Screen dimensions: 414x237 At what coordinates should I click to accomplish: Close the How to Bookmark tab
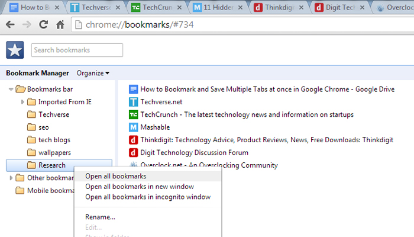57,8
